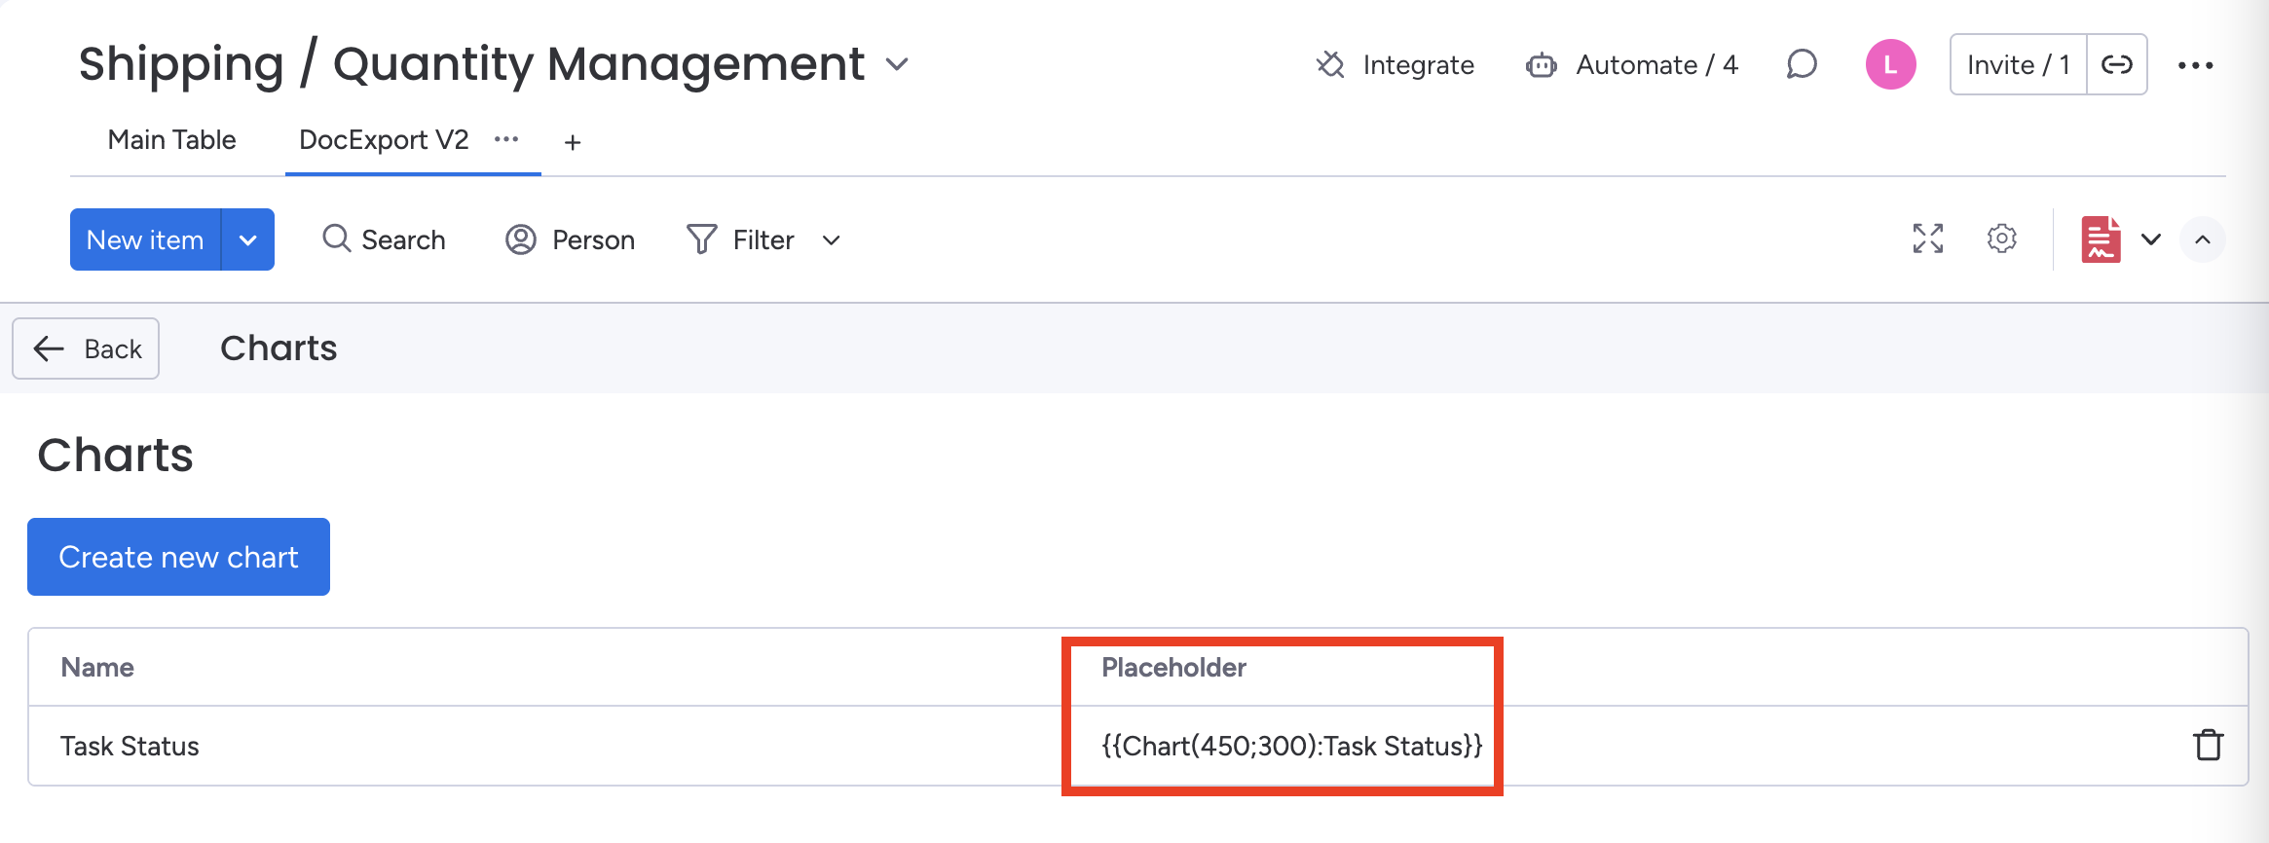Click the Task Status placeholder text
This screenshot has width=2269, height=843.
click(1291, 746)
